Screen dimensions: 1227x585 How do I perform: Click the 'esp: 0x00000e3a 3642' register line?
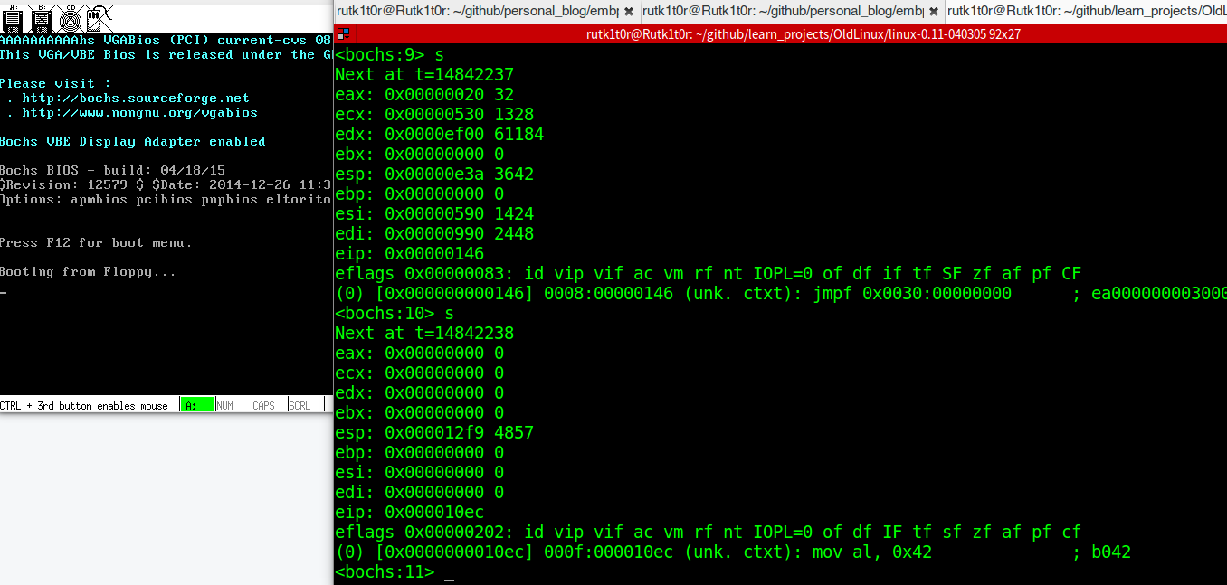pos(434,175)
